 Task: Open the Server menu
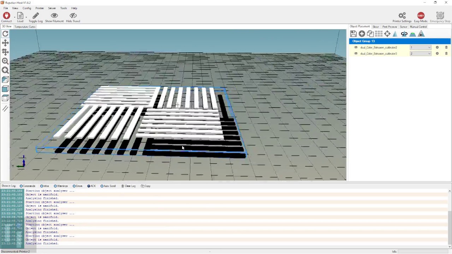coord(52,8)
